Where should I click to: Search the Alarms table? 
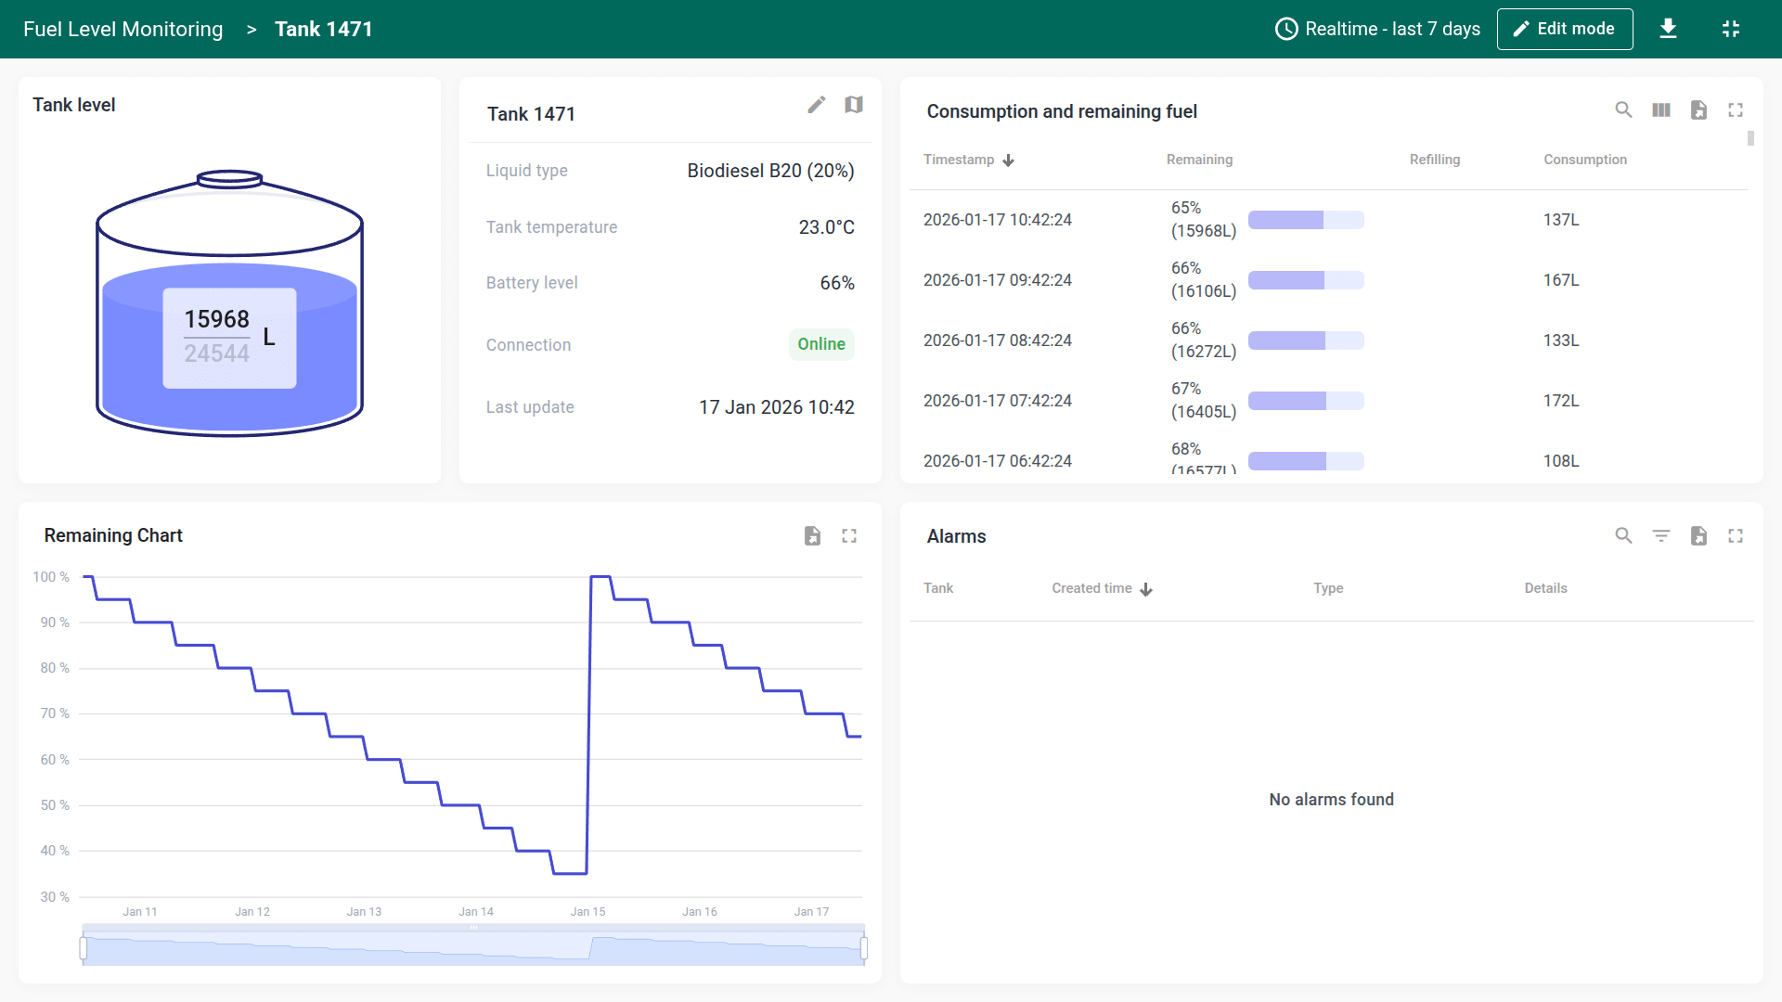tap(1623, 535)
